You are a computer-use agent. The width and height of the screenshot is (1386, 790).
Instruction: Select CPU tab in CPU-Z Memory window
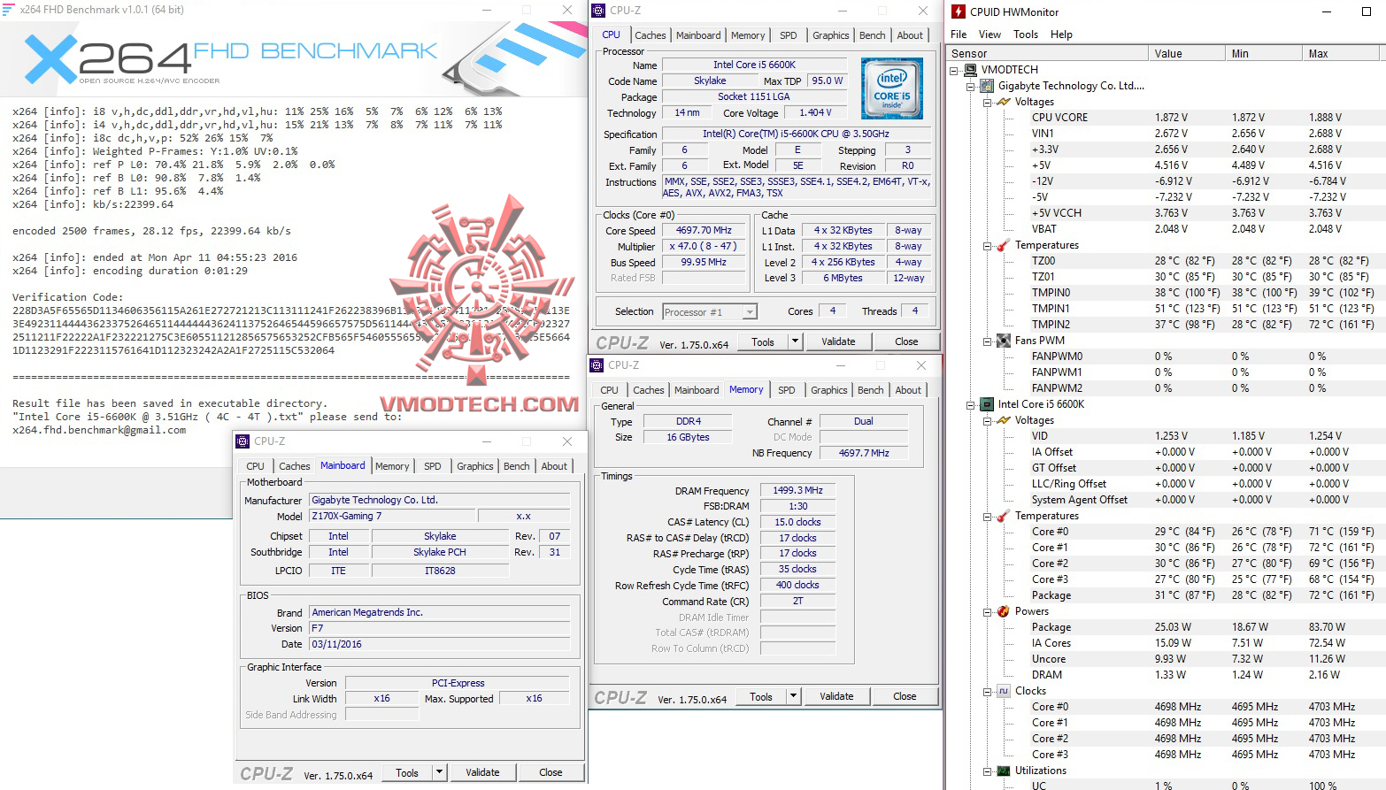tap(610, 390)
